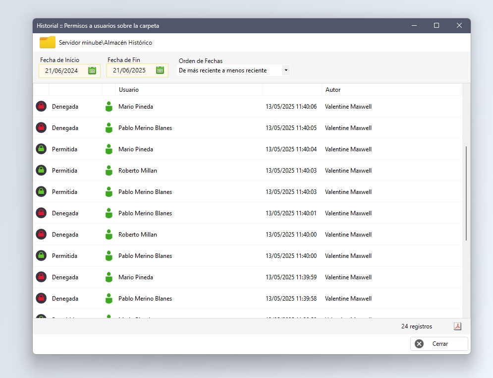Click green lock icon for Pablo Merino 11:40:00
Screen dimensions: 493x378
tap(41, 255)
